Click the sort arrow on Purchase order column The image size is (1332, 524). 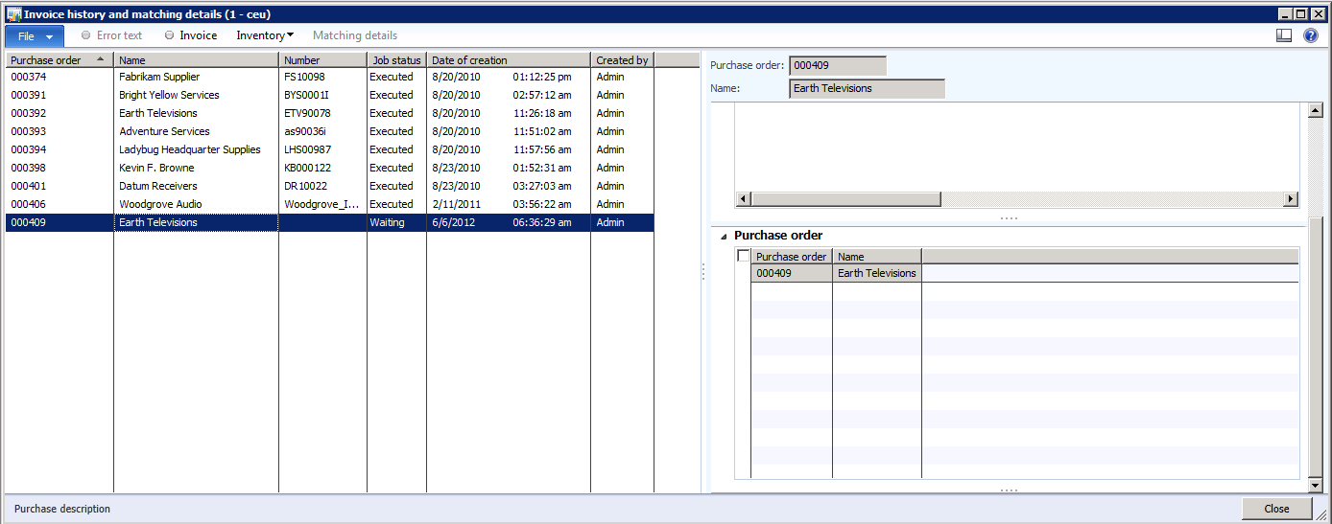pyautogui.click(x=100, y=59)
